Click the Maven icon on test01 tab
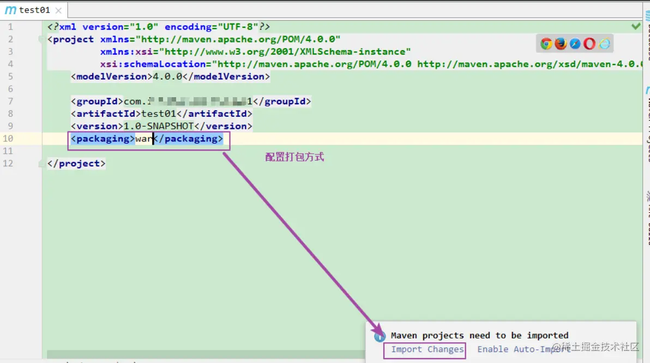 (x=10, y=10)
